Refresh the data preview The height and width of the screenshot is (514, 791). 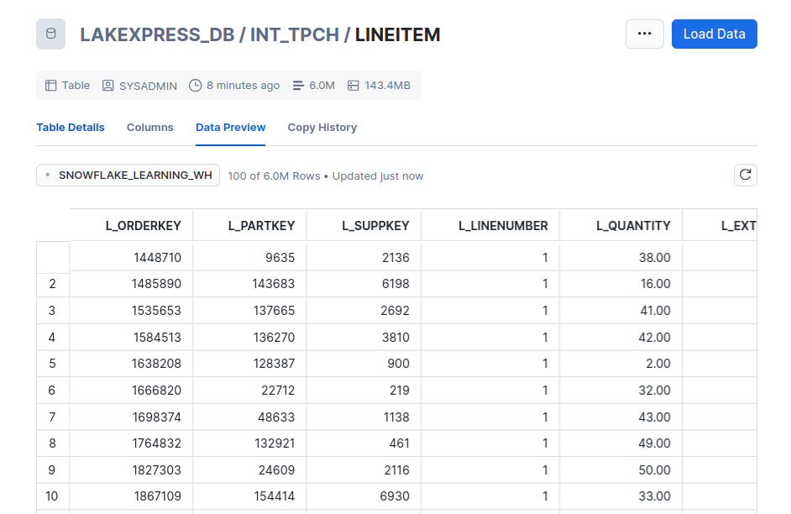coord(745,175)
